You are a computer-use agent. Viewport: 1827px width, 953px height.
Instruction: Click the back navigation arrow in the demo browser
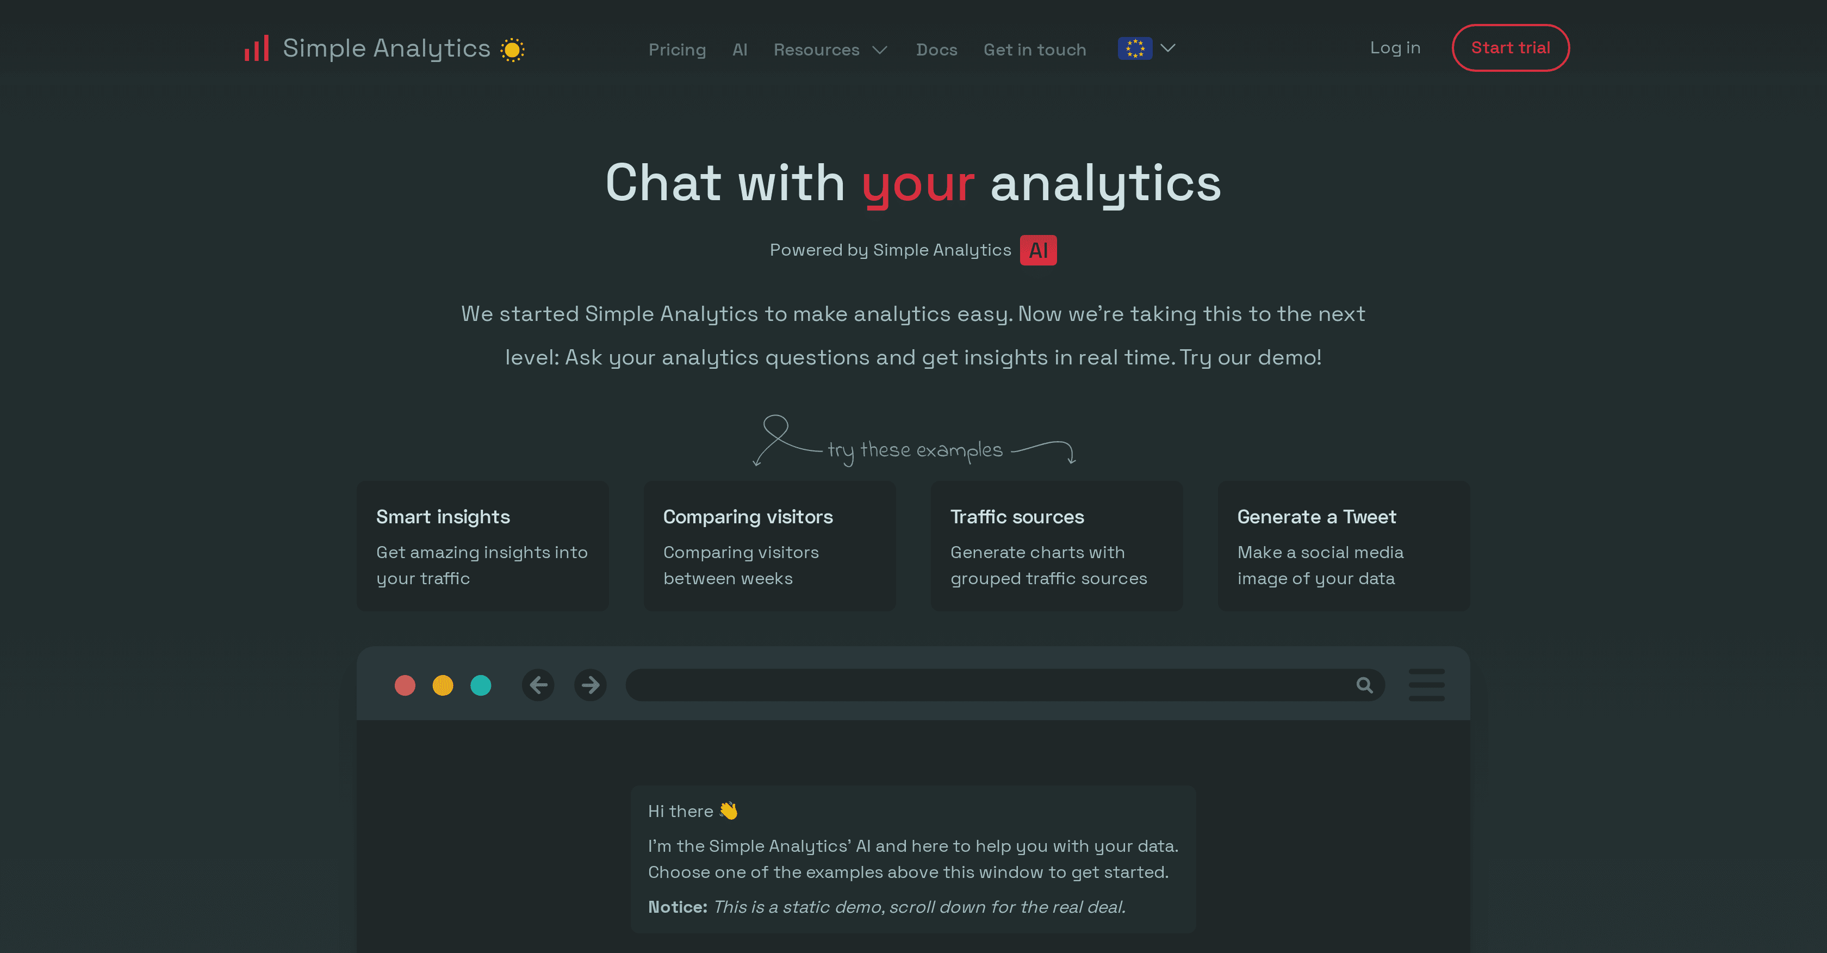(x=538, y=685)
